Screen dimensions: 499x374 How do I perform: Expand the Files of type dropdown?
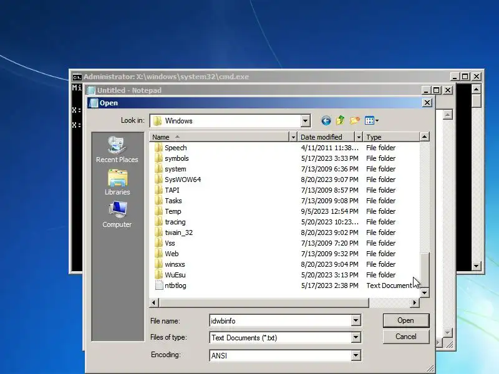click(356, 337)
